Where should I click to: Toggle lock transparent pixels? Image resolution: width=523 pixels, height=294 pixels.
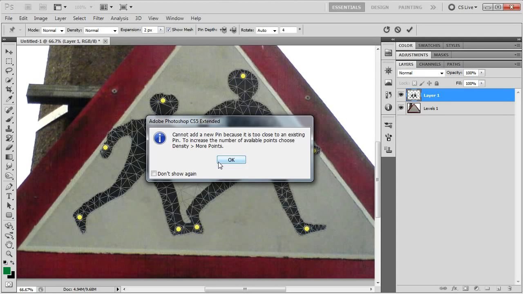[414, 83]
